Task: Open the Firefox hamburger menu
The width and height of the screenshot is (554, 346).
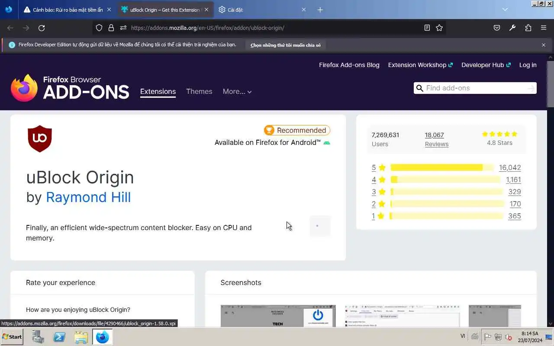Action: pyautogui.click(x=544, y=28)
